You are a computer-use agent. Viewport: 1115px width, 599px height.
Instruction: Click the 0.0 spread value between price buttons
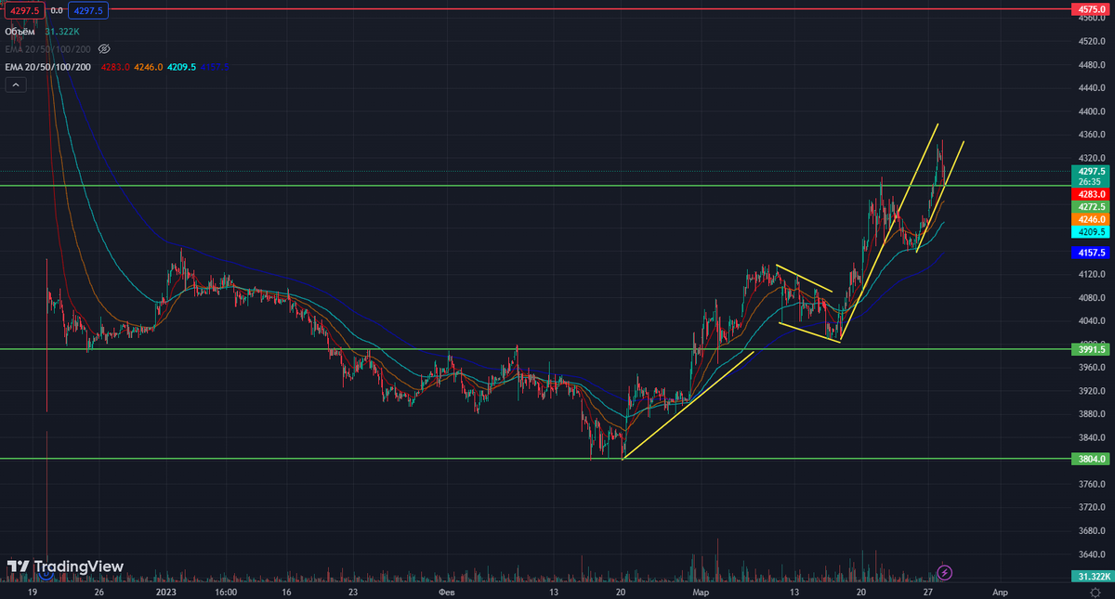click(x=57, y=10)
